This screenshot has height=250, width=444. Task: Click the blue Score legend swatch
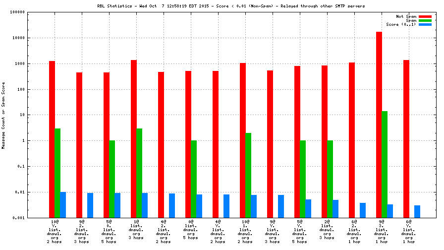pyautogui.click(x=425, y=24)
